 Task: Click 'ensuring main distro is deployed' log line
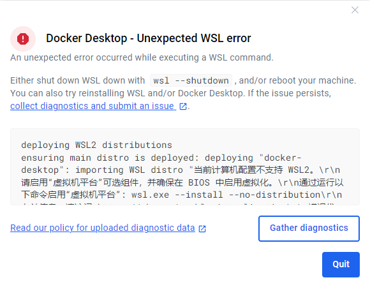coord(107,158)
